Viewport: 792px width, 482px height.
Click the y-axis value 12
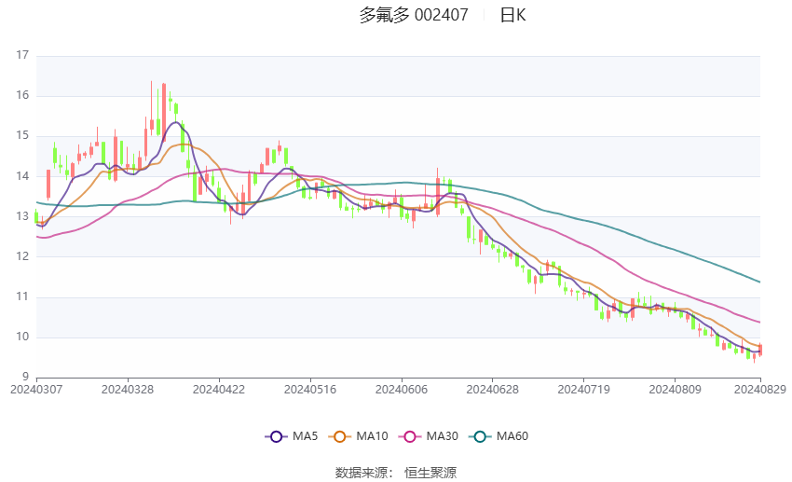coord(22,256)
